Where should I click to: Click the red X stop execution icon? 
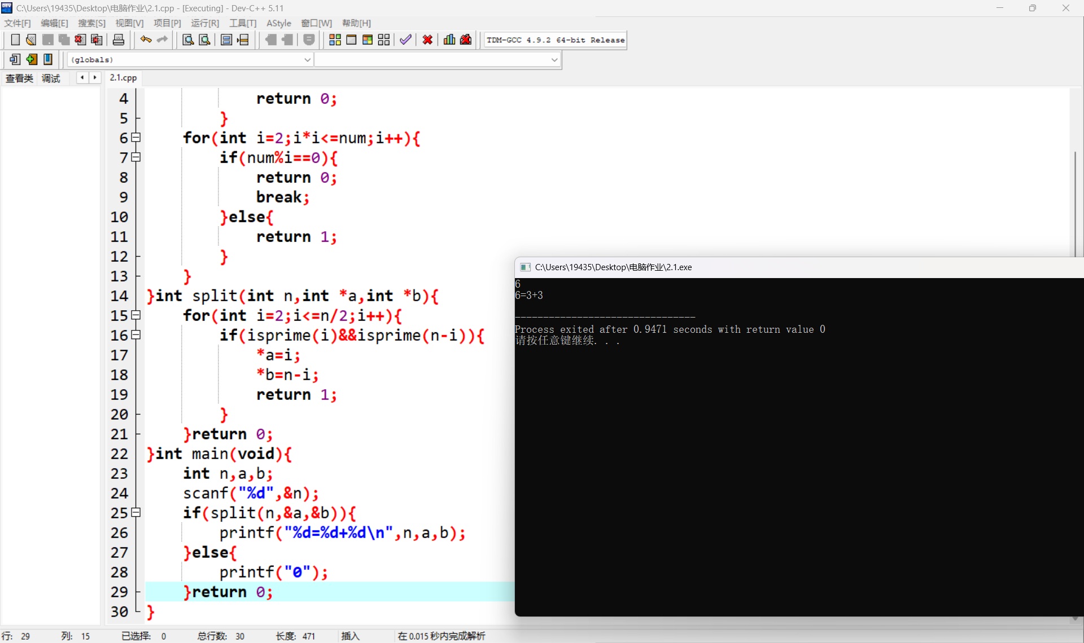[427, 39]
